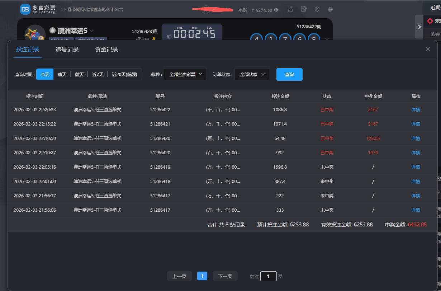Switch to the 资金记录 tab
441x291 pixels.
(x=106, y=50)
